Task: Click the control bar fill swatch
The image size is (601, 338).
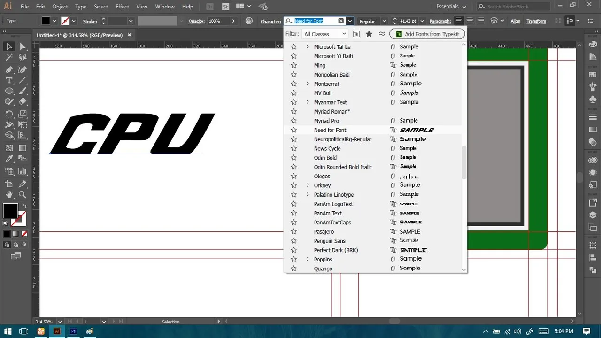Action: [x=46, y=21]
